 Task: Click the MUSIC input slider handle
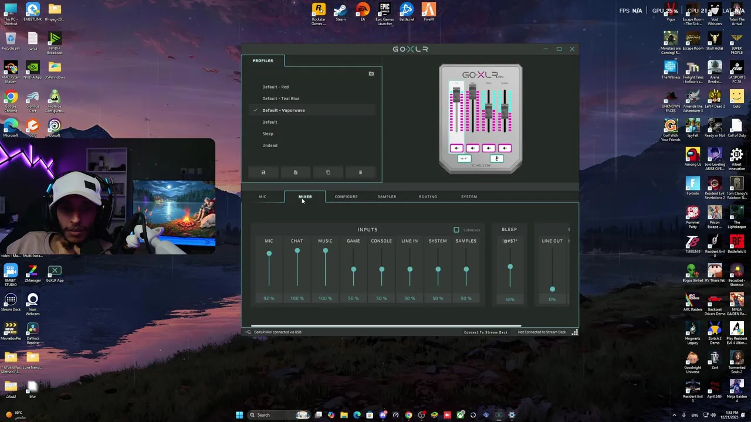pos(325,251)
